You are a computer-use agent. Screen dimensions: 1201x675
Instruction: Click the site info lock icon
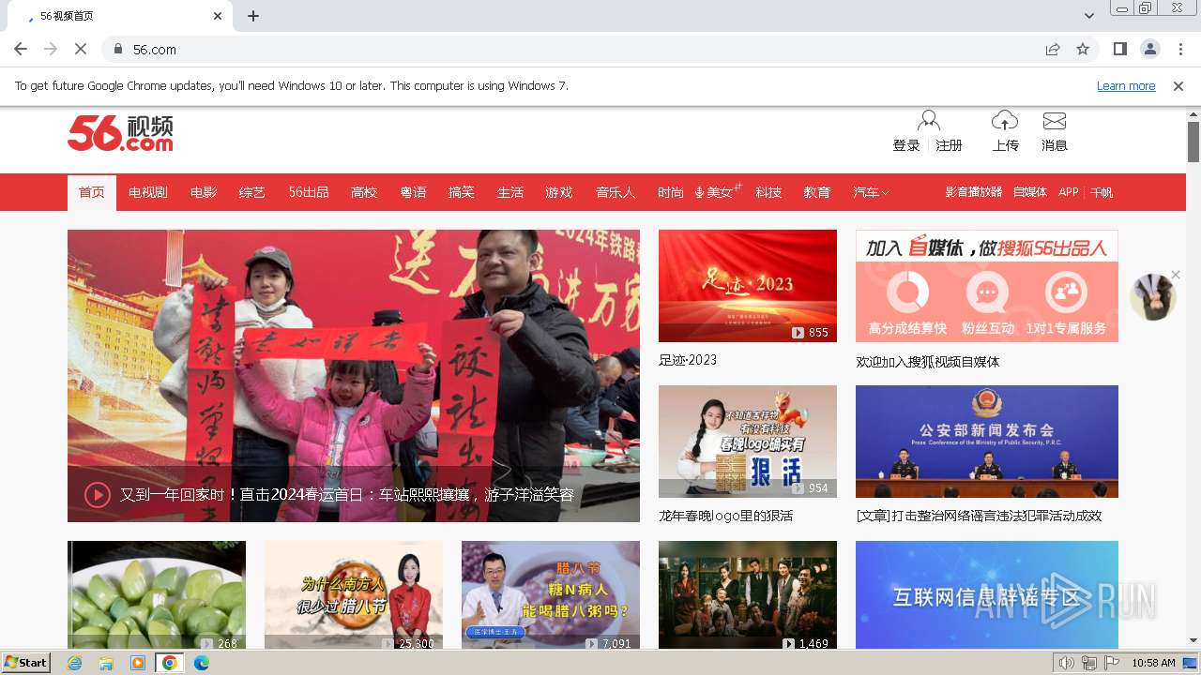click(118, 49)
